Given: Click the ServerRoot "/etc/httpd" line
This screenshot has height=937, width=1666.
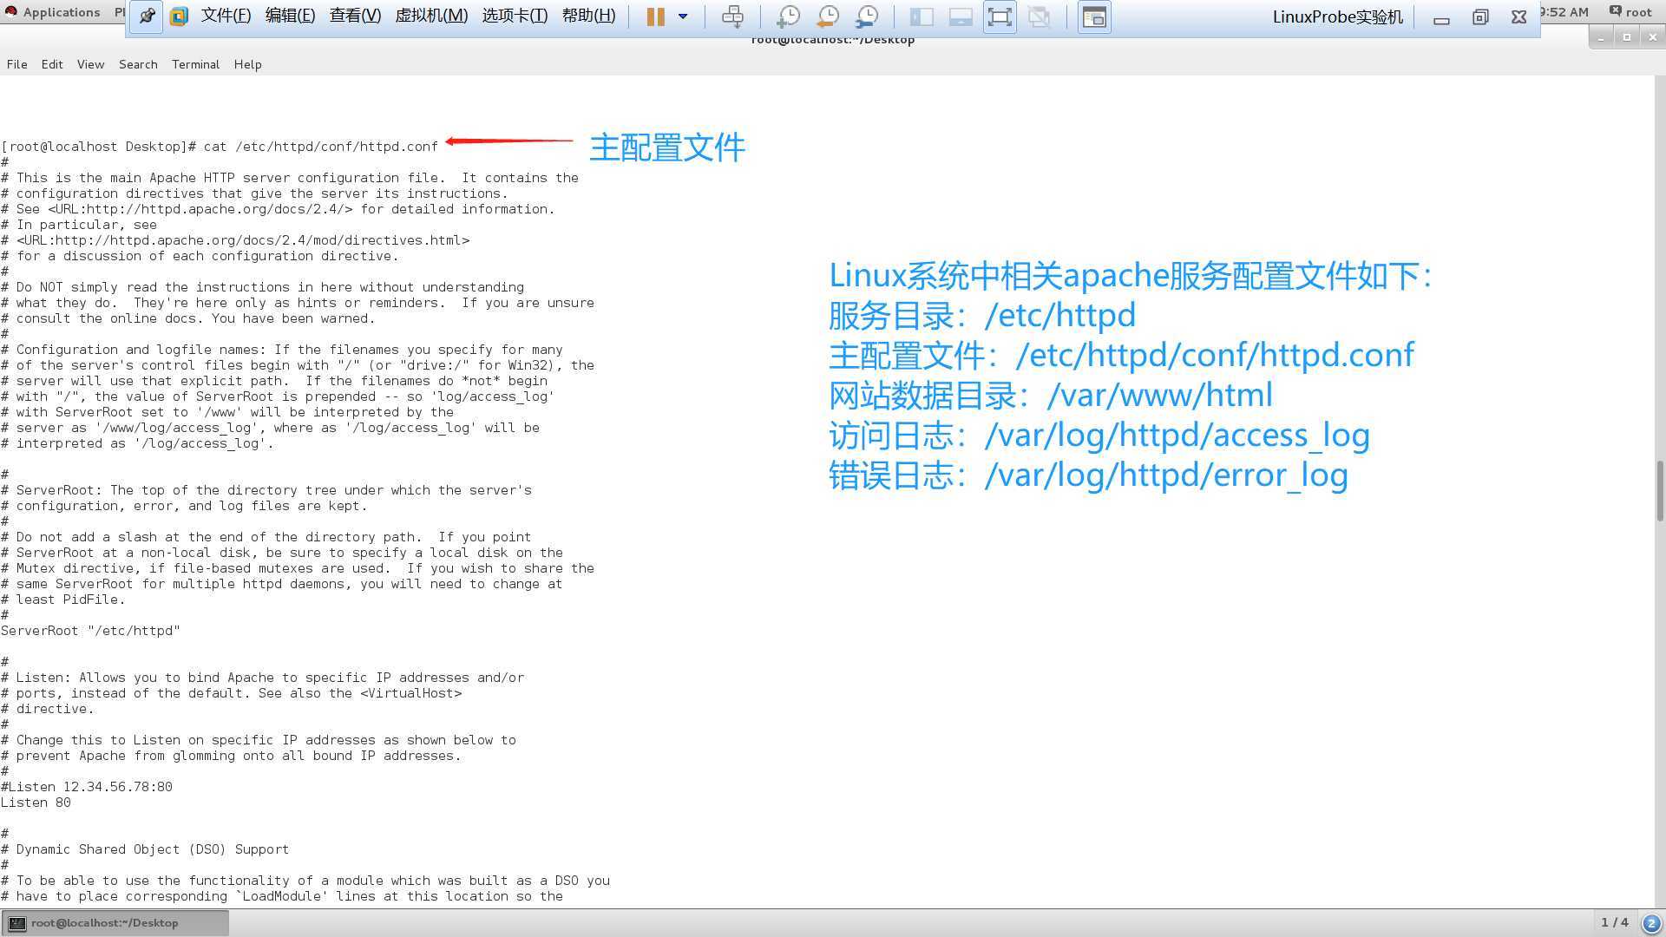Looking at the screenshot, I should click(x=90, y=631).
